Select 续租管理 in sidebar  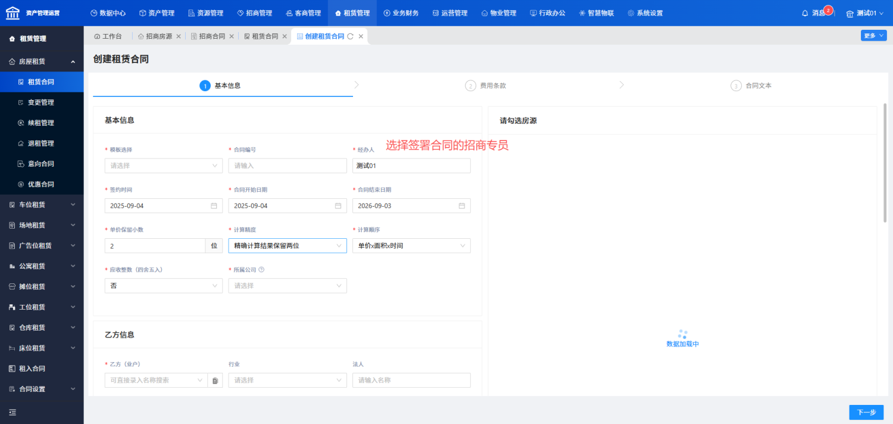pyautogui.click(x=42, y=123)
